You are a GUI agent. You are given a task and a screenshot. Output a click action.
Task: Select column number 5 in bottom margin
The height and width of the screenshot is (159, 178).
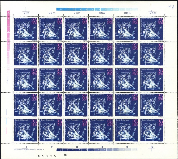[x=127, y=147]
